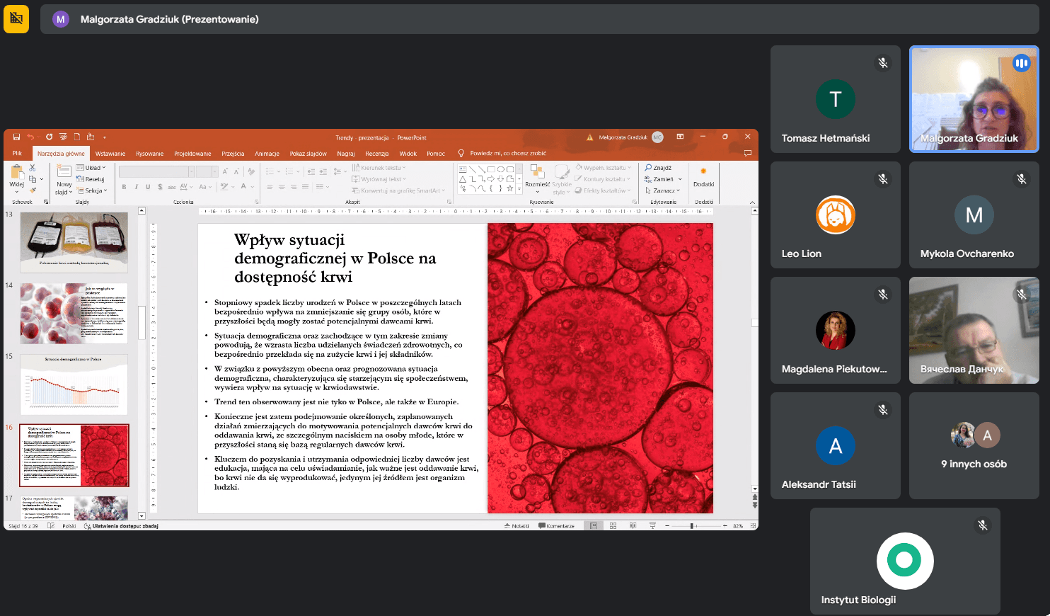Switch to reading view icon in status bar
Image resolution: width=1050 pixels, height=616 pixels.
(x=633, y=526)
